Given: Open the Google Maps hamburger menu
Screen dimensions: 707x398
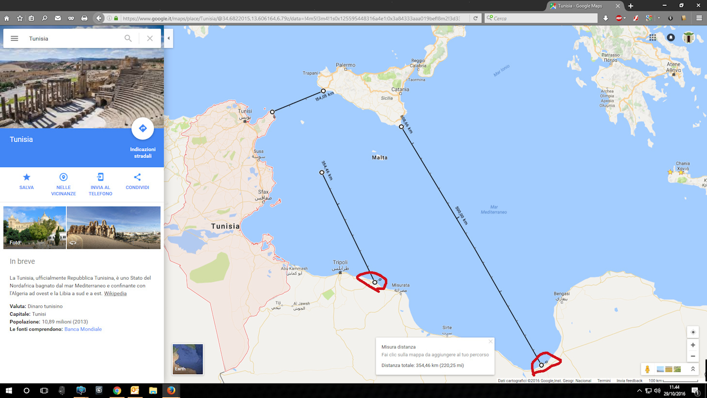Looking at the screenshot, I should coord(15,38).
